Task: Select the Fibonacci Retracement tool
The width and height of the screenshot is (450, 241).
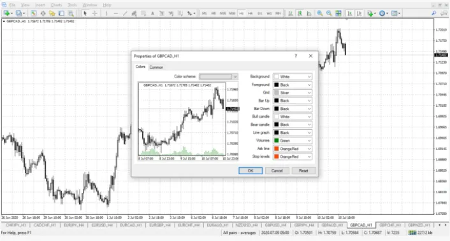Action: 143,13
